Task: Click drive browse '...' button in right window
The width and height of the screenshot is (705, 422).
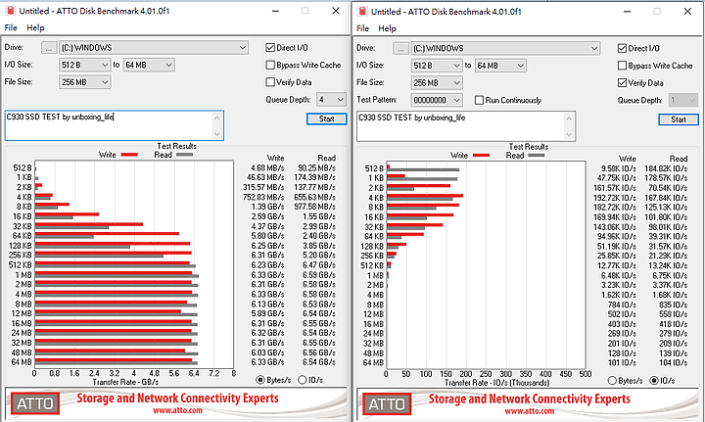Action: (x=400, y=49)
